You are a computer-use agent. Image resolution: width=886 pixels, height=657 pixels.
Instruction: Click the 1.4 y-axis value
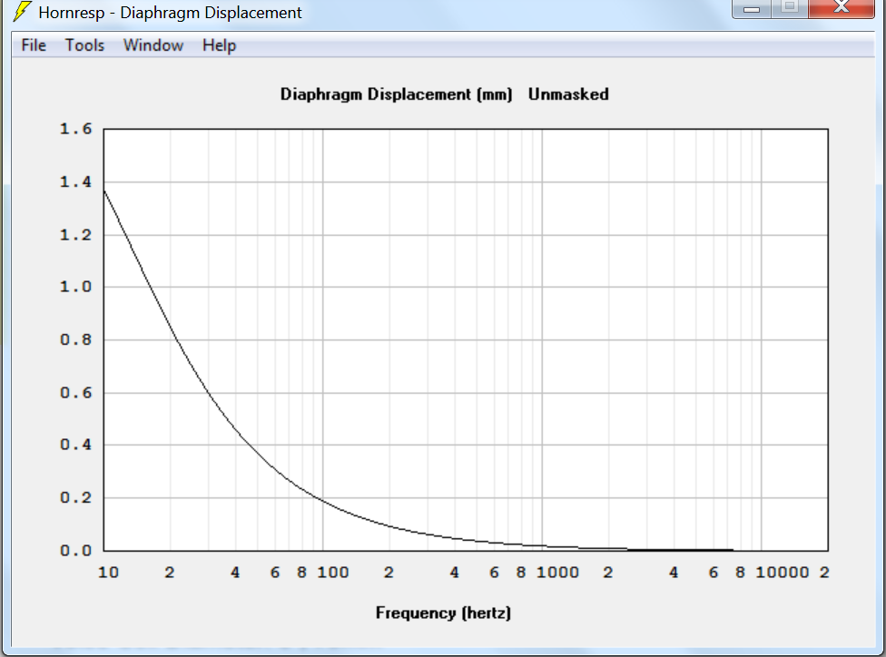point(75,181)
